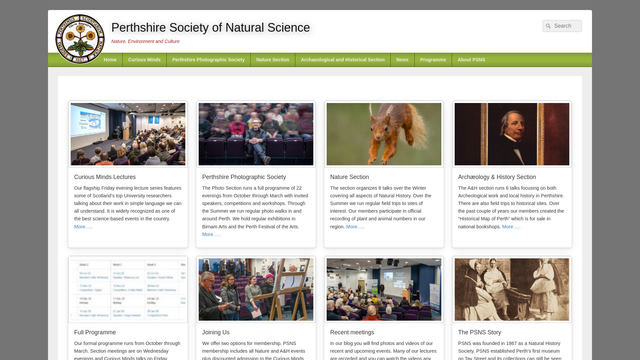The width and height of the screenshot is (640, 360).
Task: Open the Full Programme schedule thumbnail
Action: coord(128,289)
